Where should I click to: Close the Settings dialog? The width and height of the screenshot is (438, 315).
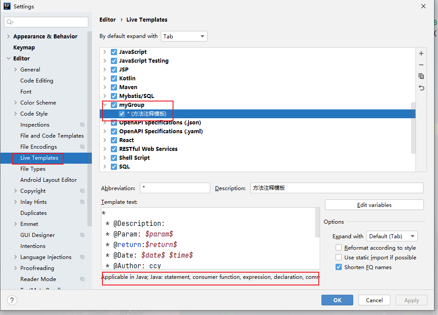423,6
